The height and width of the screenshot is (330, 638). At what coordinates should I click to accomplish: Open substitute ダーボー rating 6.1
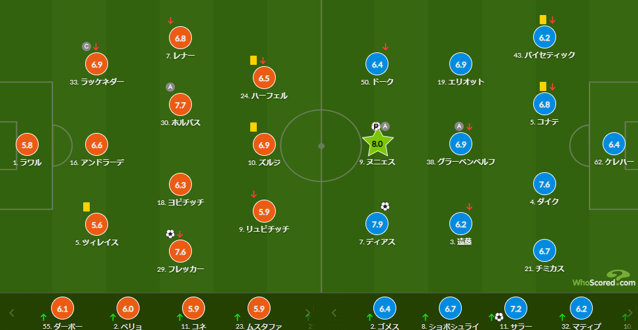(x=63, y=308)
